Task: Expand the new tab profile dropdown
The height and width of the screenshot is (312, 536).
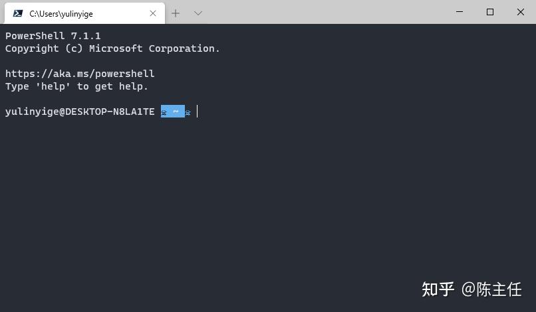Action: (x=198, y=13)
